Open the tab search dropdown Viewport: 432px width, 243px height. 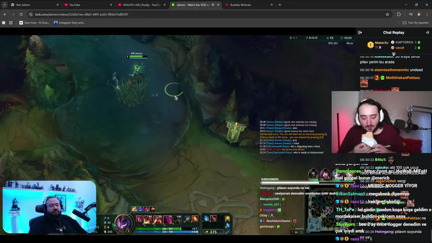[4, 5]
